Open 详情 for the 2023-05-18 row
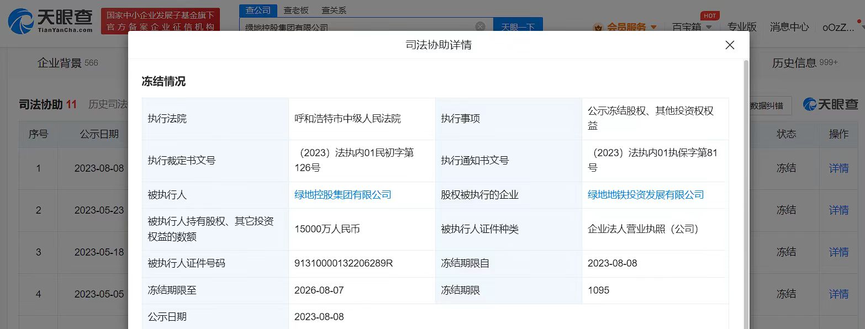This screenshot has height=329, width=865. (x=838, y=252)
